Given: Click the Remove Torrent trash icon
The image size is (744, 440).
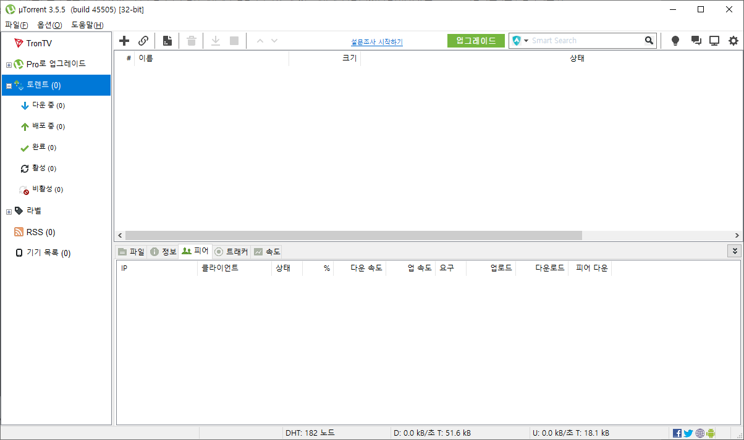Looking at the screenshot, I should 192,41.
